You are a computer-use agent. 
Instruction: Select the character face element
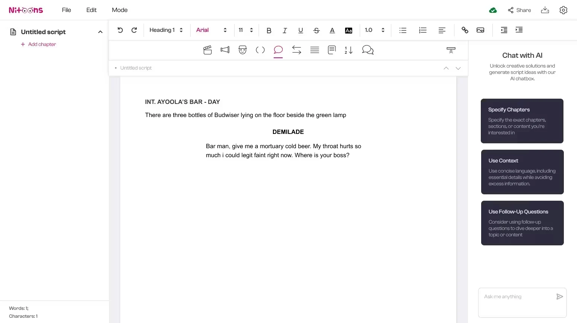coord(242,50)
